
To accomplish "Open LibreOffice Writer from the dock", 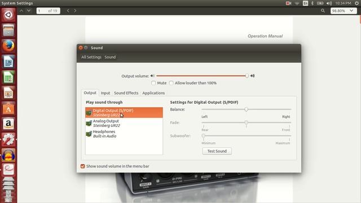I will tap(8, 61).
